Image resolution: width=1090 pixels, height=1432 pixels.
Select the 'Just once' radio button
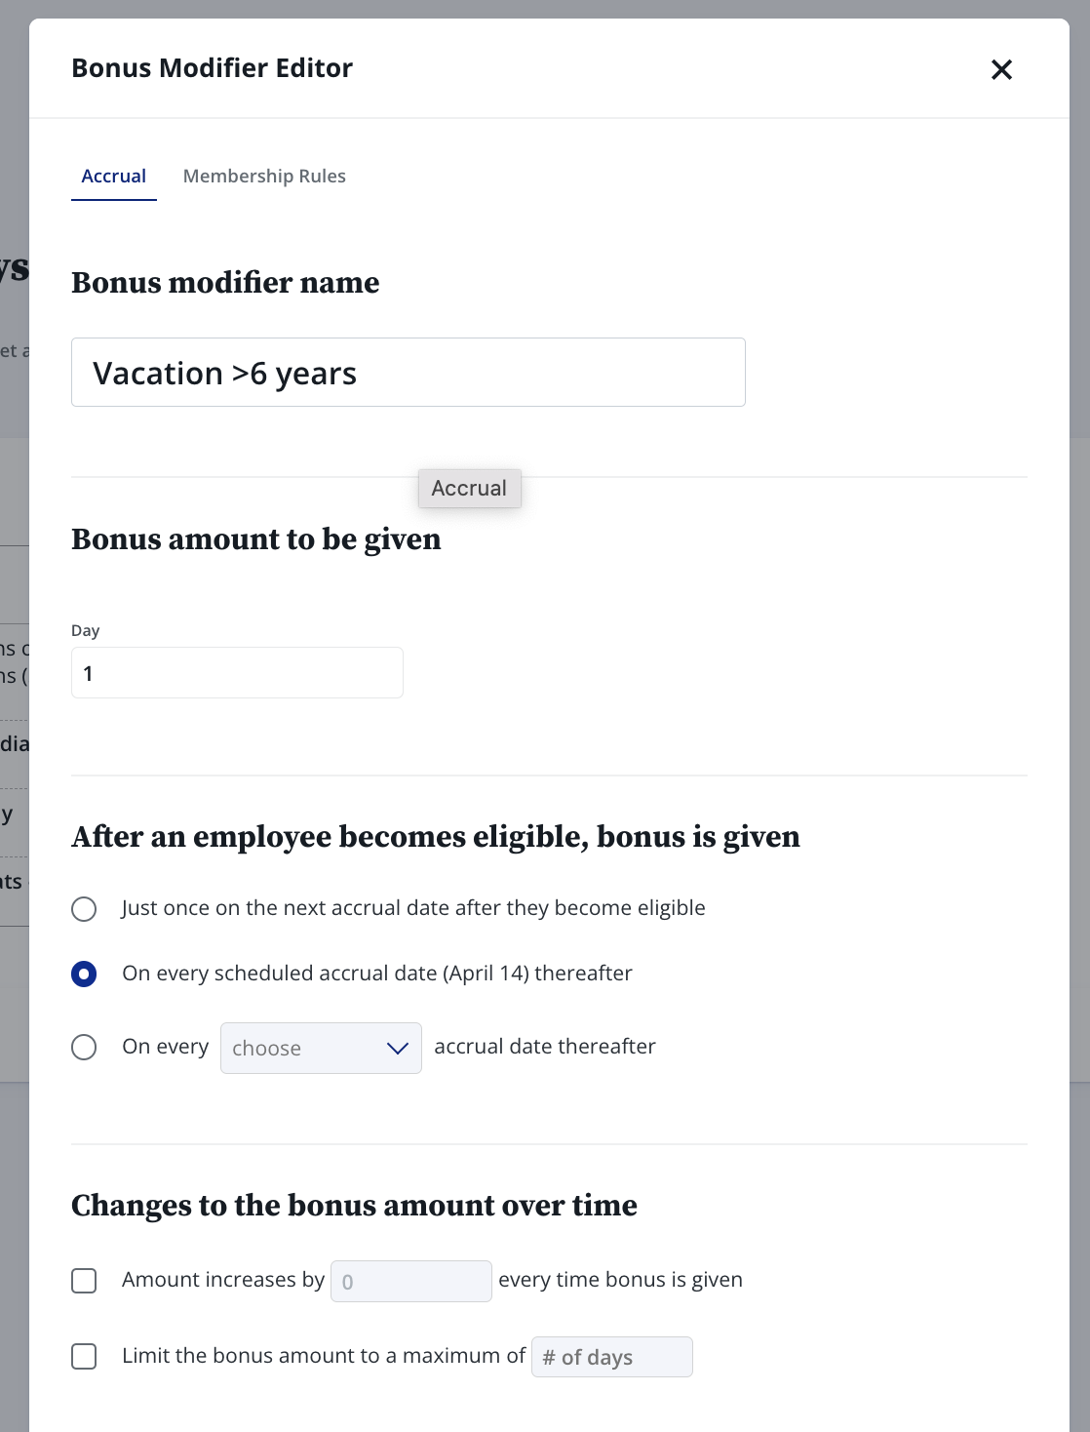pyautogui.click(x=84, y=909)
